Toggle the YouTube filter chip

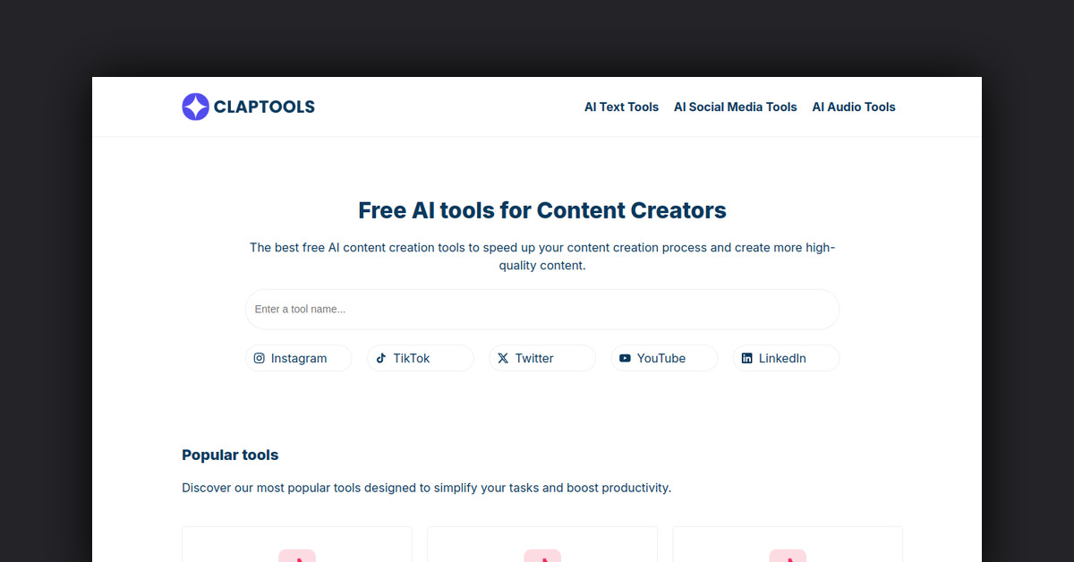pyautogui.click(x=664, y=358)
